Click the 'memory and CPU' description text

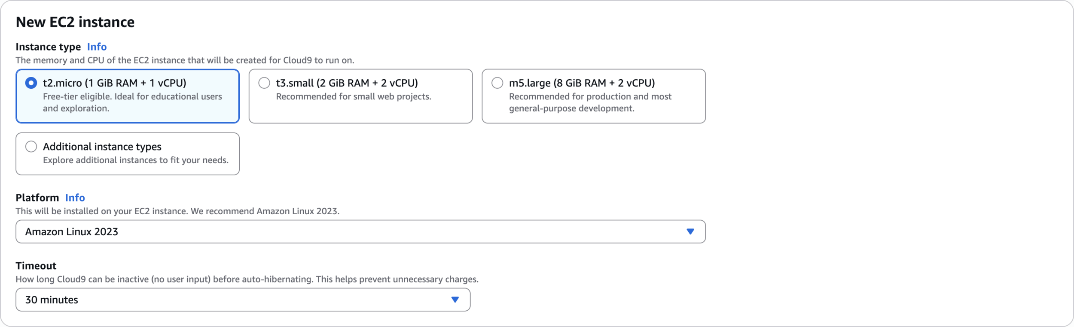click(185, 60)
